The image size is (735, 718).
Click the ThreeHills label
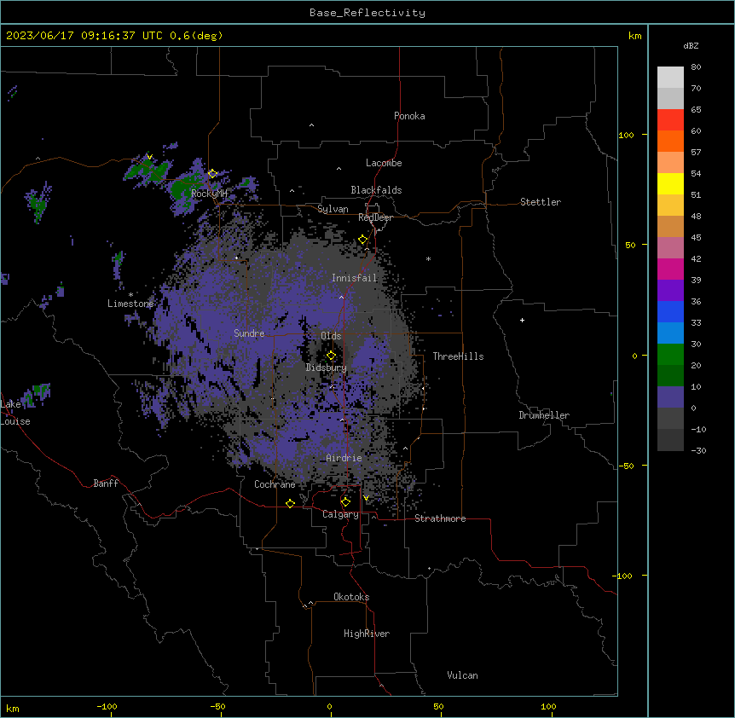[458, 356]
